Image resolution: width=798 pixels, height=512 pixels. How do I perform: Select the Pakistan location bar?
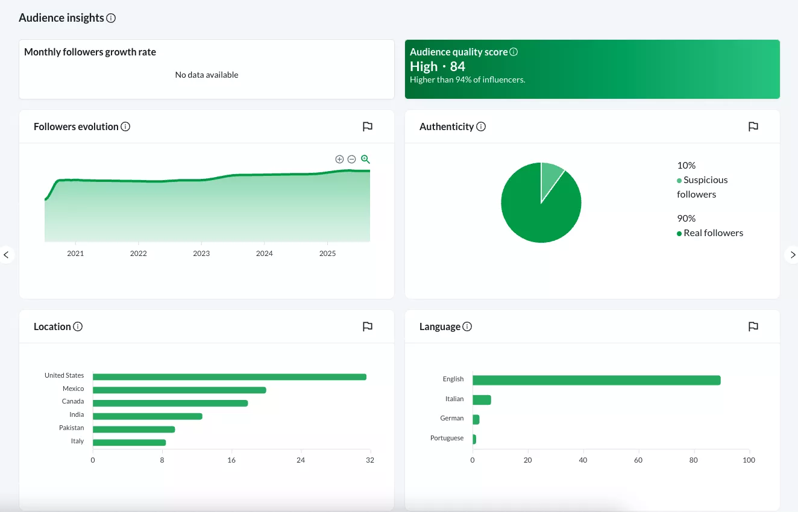coord(134,429)
